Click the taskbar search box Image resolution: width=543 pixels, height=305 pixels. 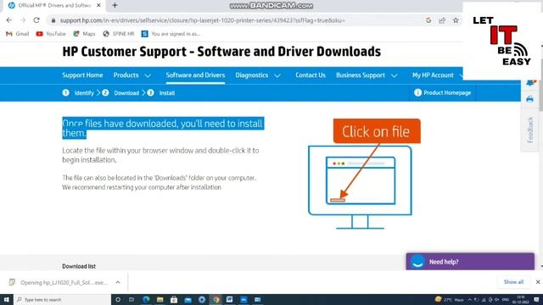[x=62, y=299]
